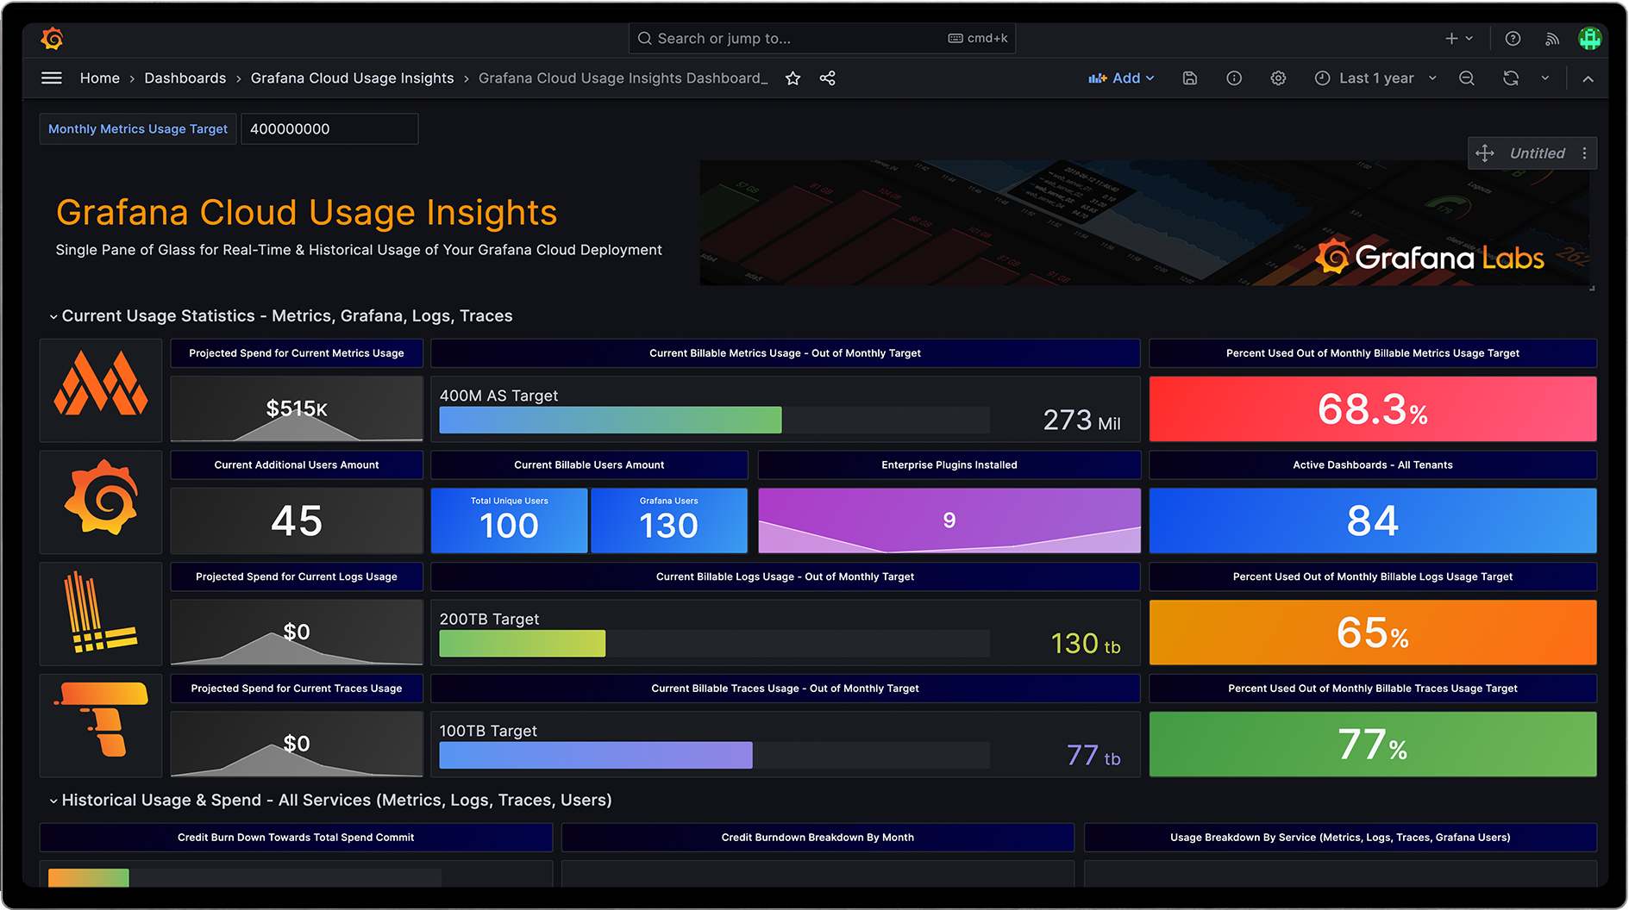Viewport: 1629px width, 910px height.
Task: Open the Untitled panel menu via three dots
Action: 1585,153
